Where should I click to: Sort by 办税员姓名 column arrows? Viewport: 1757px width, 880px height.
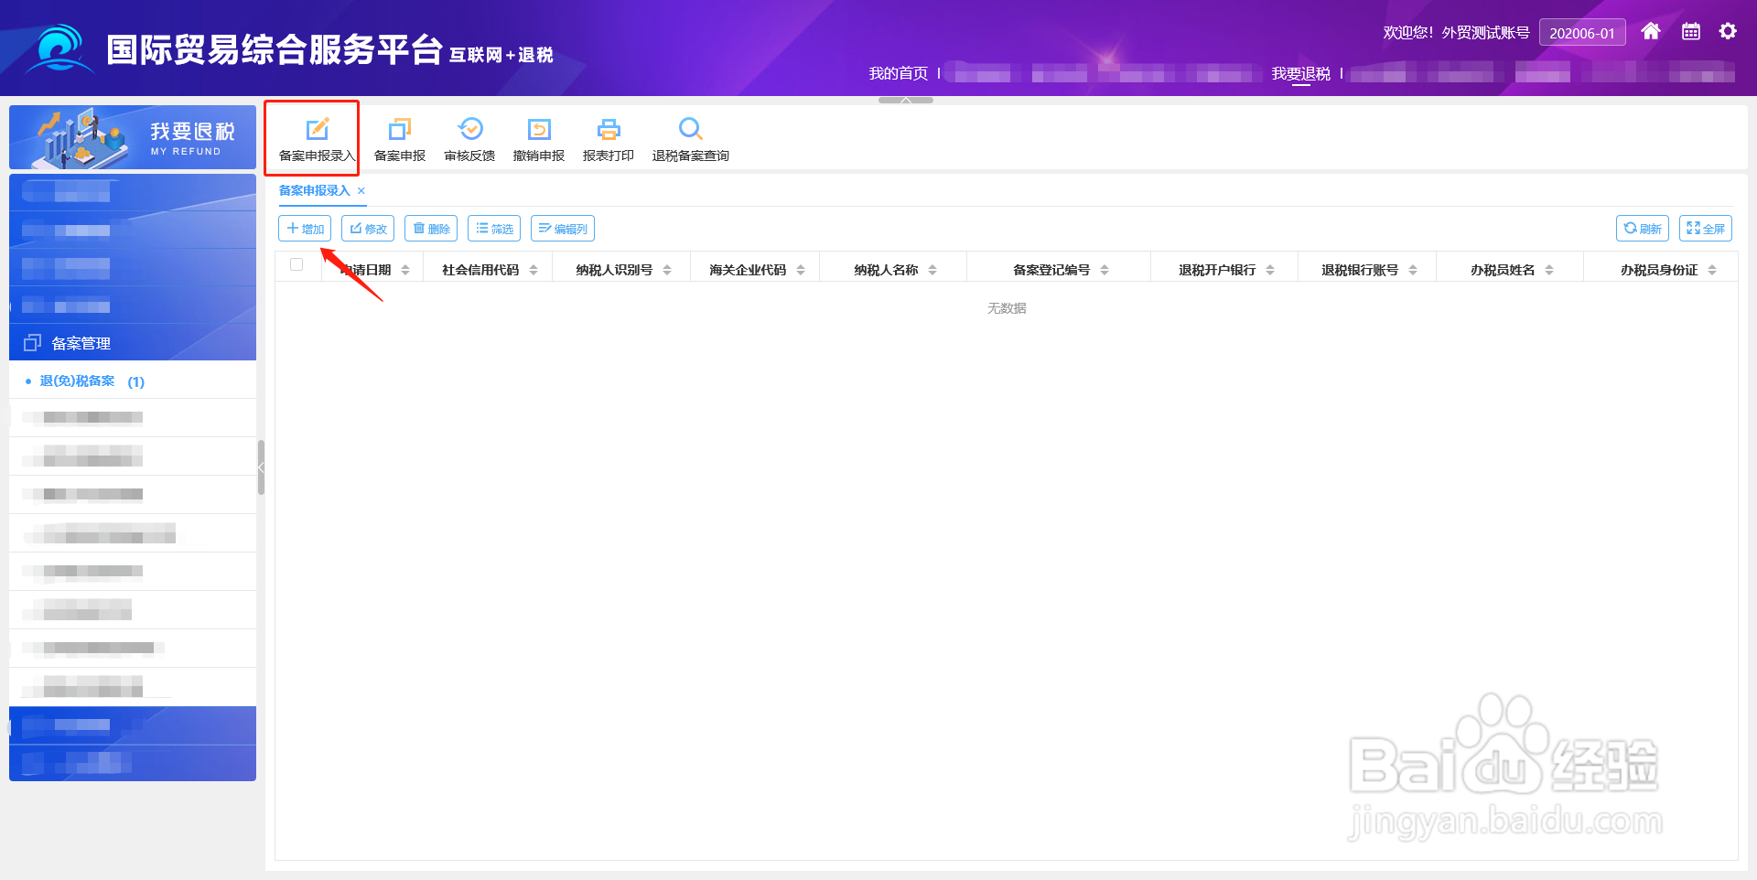coord(1549,270)
